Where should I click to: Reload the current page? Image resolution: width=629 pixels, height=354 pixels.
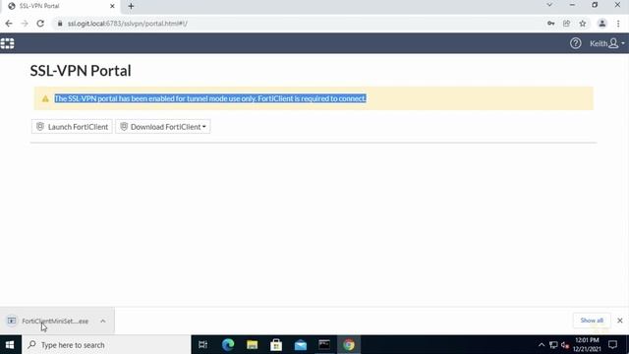tap(40, 24)
